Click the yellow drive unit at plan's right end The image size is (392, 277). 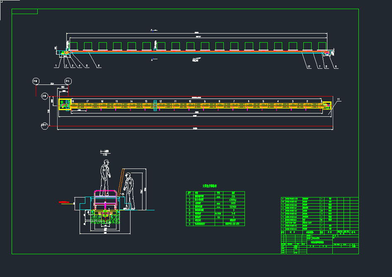[x=327, y=105]
